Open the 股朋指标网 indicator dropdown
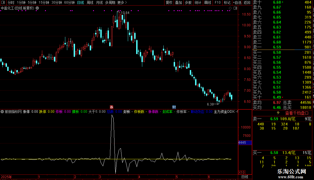Viewport: 314px width, 180px height. [2, 112]
